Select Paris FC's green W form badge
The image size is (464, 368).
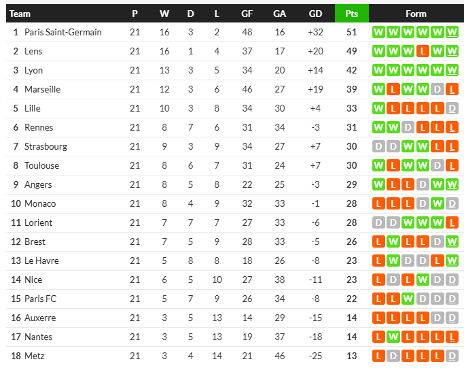[408, 299]
